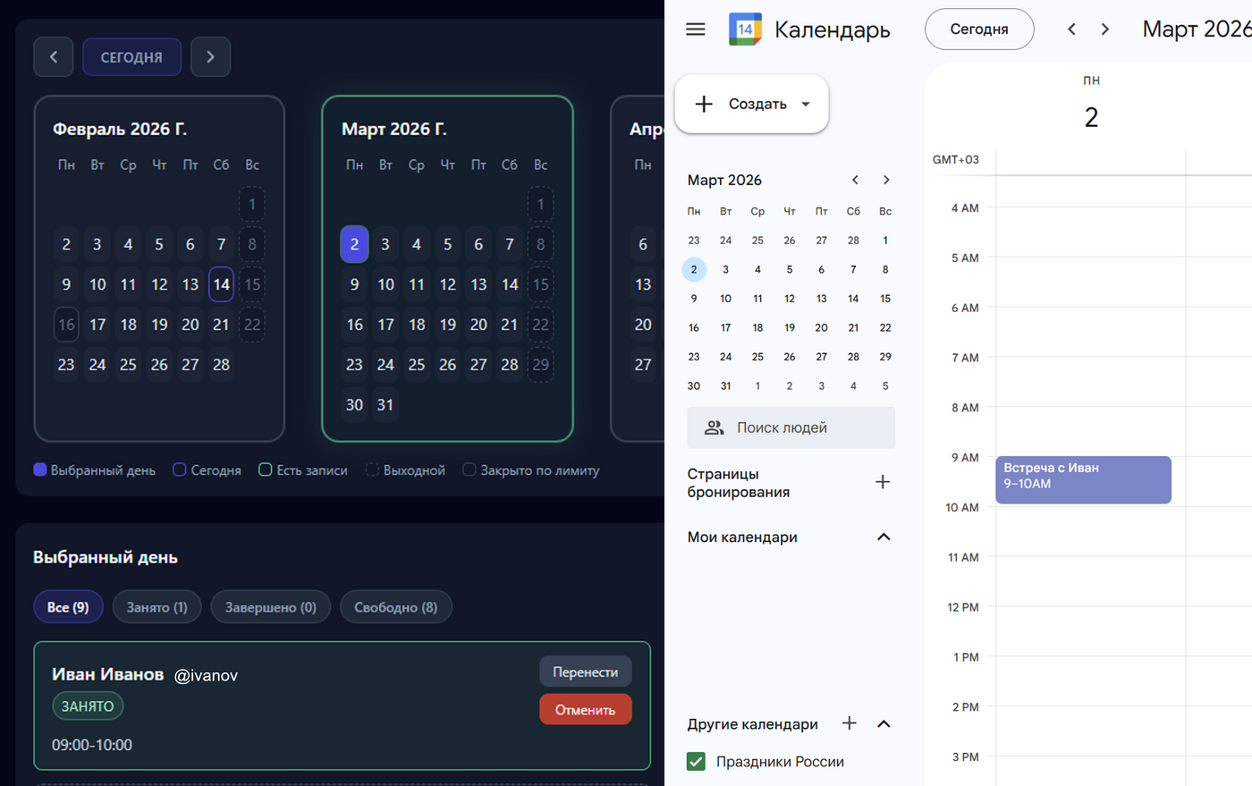Click the Поиск людей search field

(791, 427)
